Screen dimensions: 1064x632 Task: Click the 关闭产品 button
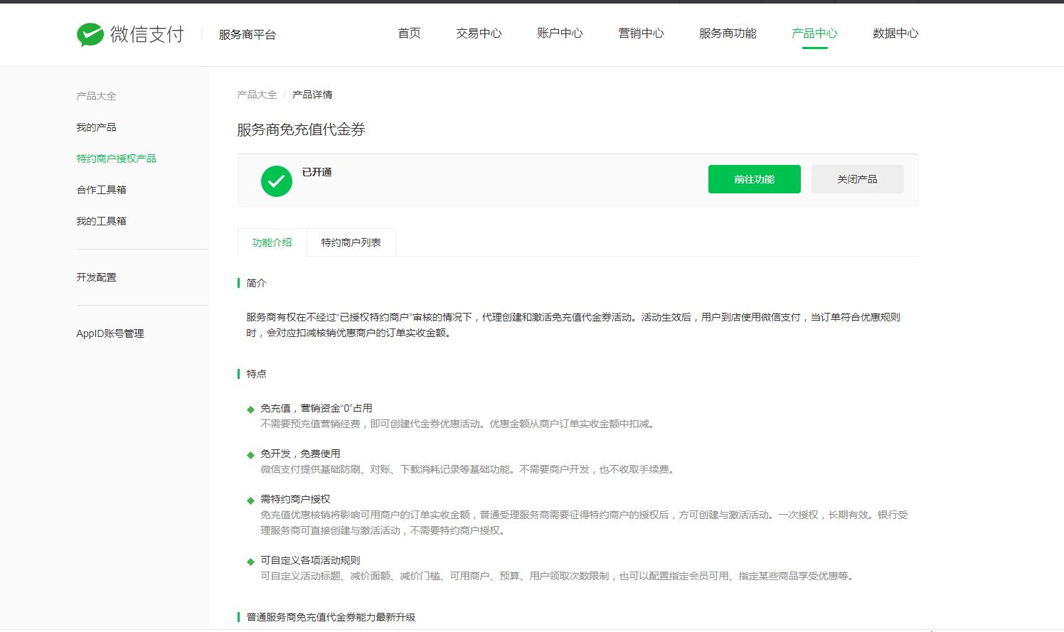[857, 179]
